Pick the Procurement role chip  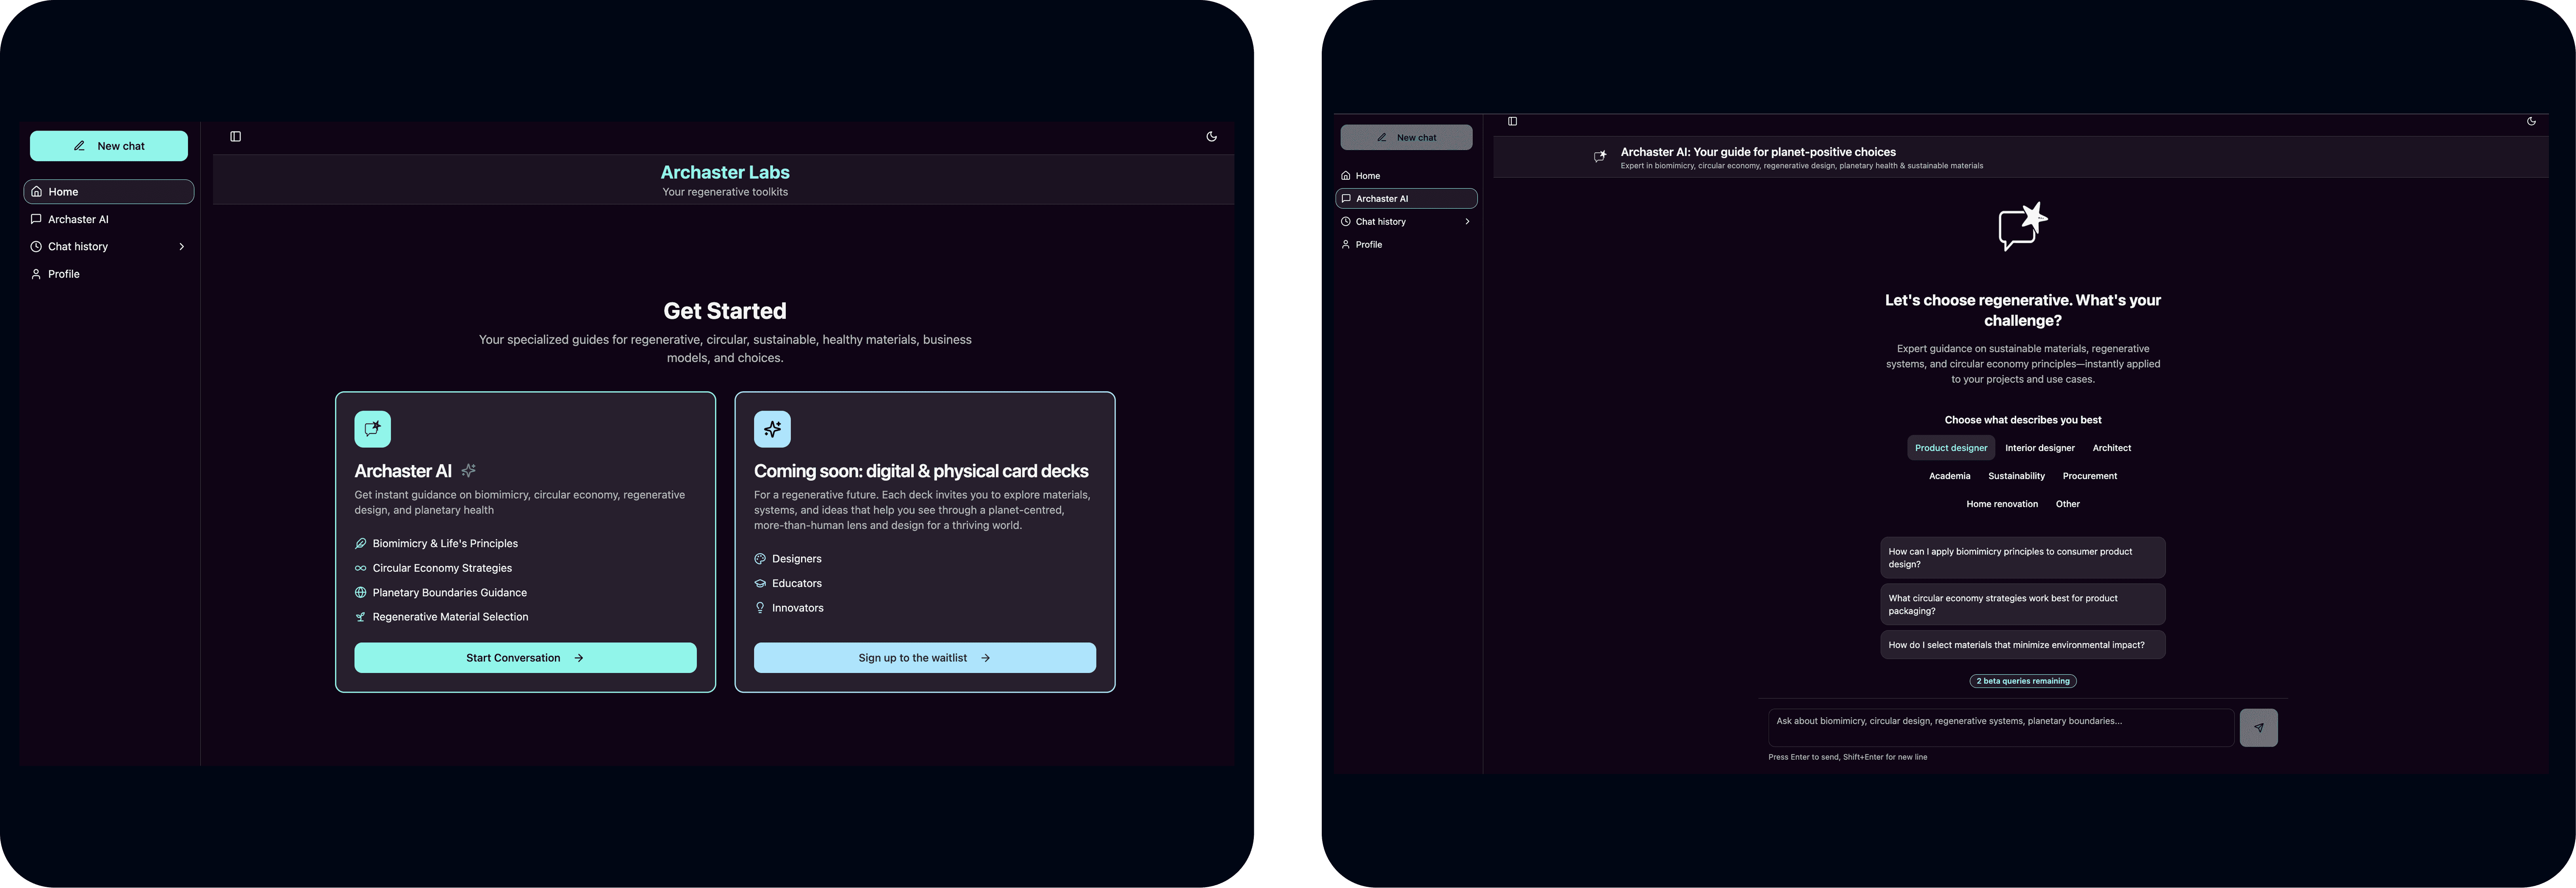coord(2090,476)
